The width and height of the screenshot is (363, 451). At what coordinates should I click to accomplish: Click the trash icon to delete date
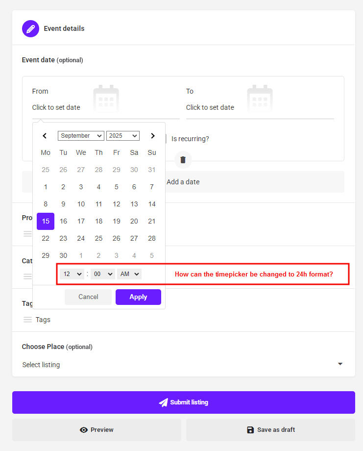[x=183, y=160]
